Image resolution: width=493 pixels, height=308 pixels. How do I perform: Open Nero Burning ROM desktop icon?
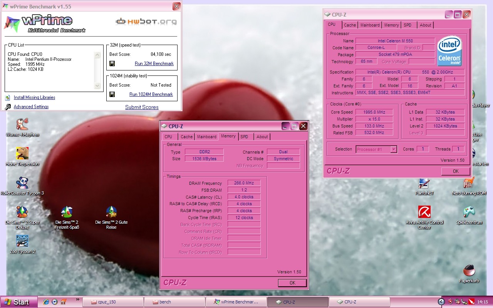[469, 183]
